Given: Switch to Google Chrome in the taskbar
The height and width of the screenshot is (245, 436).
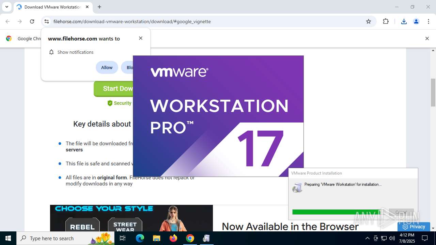Looking at the screenshot, I should click(190, 238).
